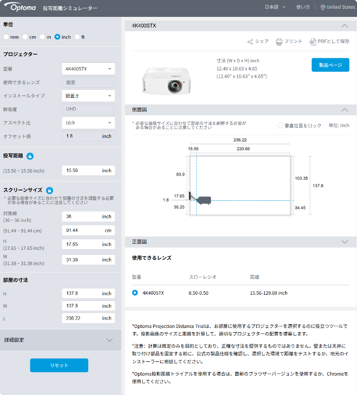Open the アスペクト比 16:9 dropdown
This screenshot has width=357, height=395.
click(88, 123)
